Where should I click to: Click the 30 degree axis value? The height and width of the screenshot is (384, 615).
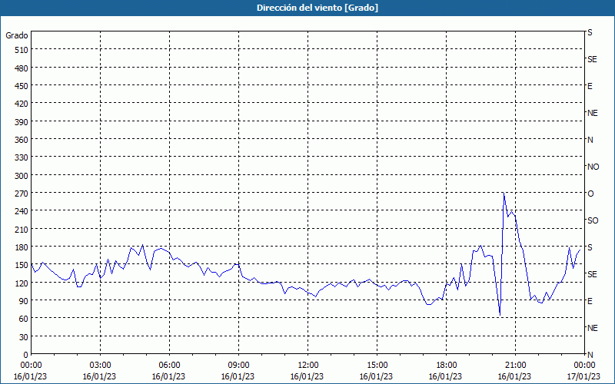[x=24, y=337]
